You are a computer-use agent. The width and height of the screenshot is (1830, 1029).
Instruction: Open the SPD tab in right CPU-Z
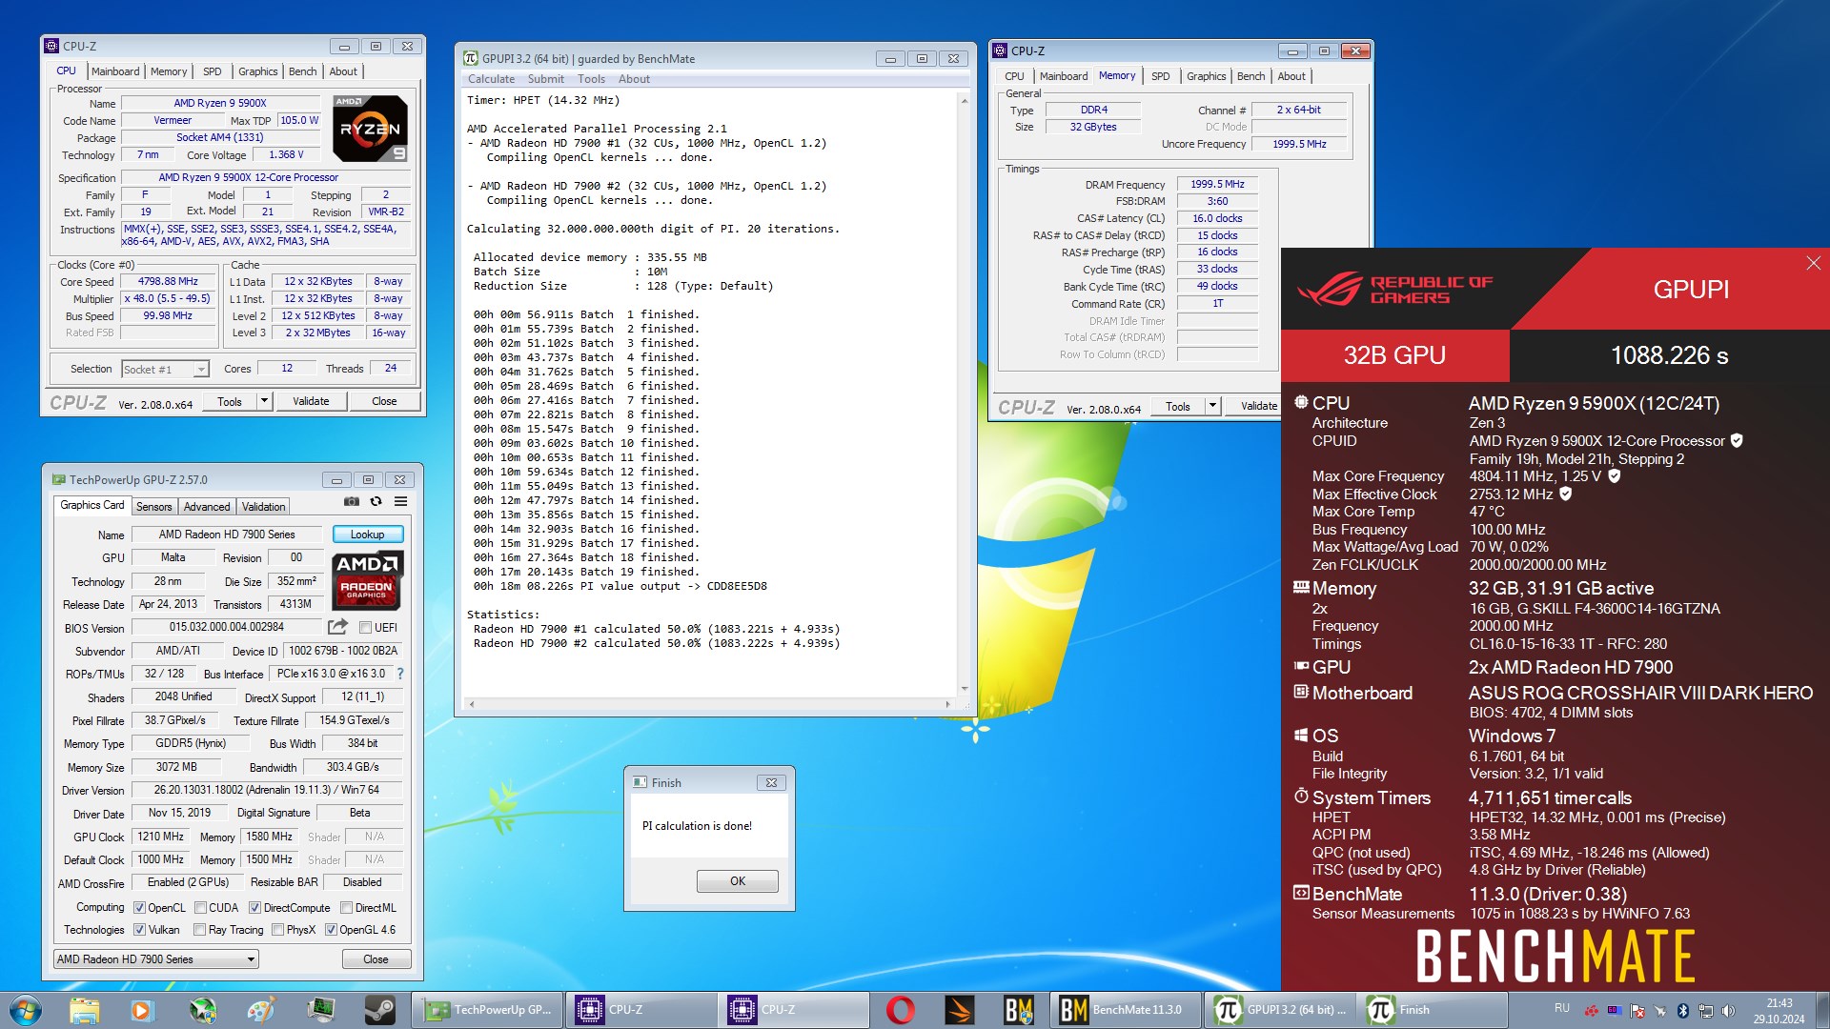pos(1160,76)
